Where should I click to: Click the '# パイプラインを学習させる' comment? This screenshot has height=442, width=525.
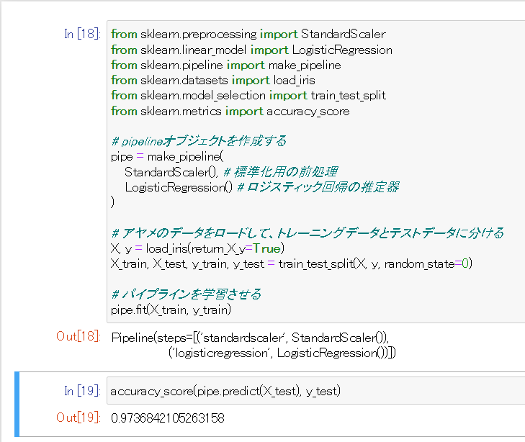pyautogui.click(x=186, y=294)
